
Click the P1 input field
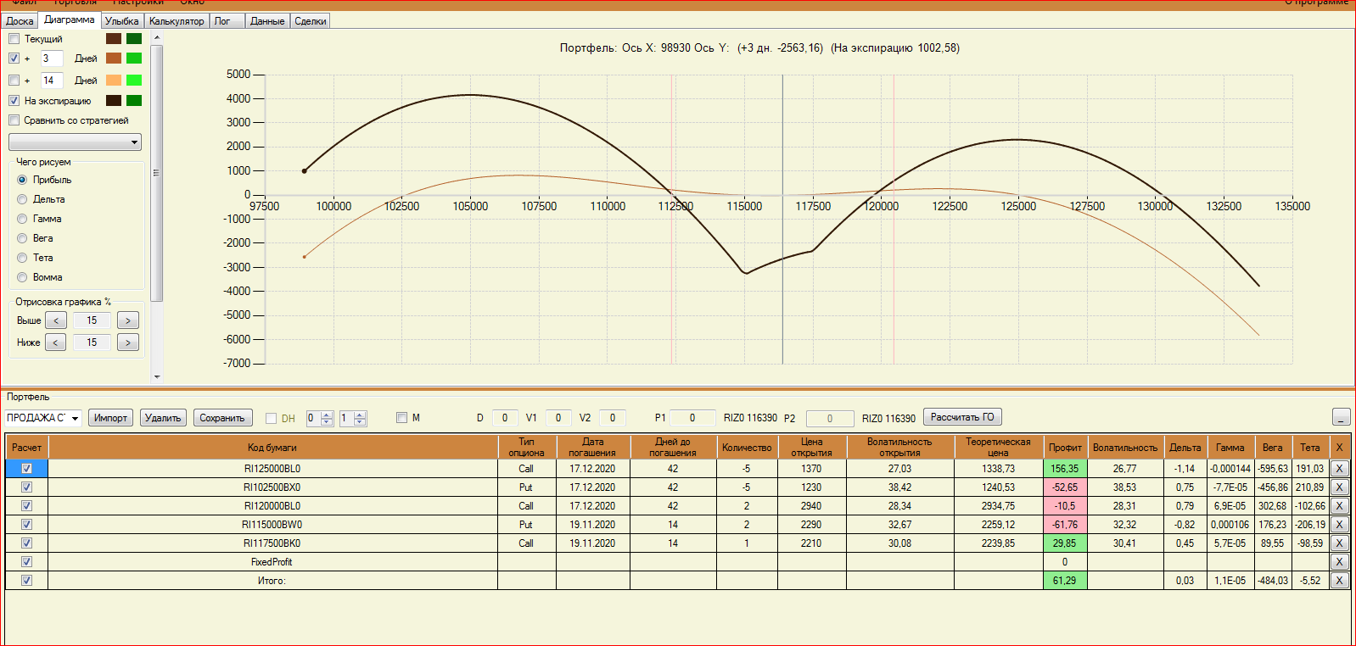point(692,418)
